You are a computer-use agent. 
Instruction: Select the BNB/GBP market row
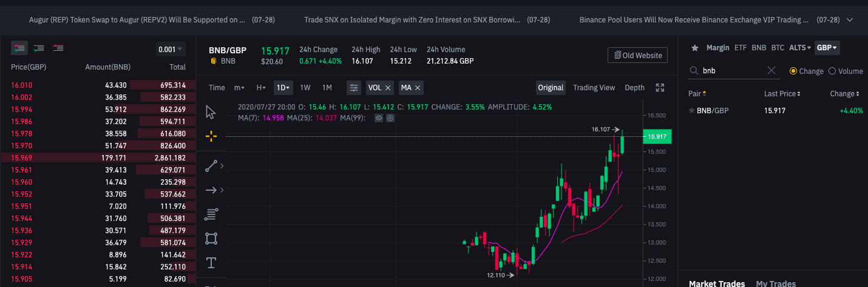point(775,111)
